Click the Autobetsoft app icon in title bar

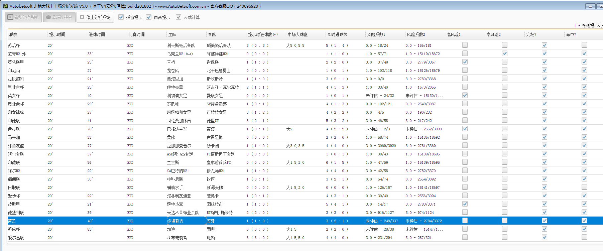coord(5,6)
